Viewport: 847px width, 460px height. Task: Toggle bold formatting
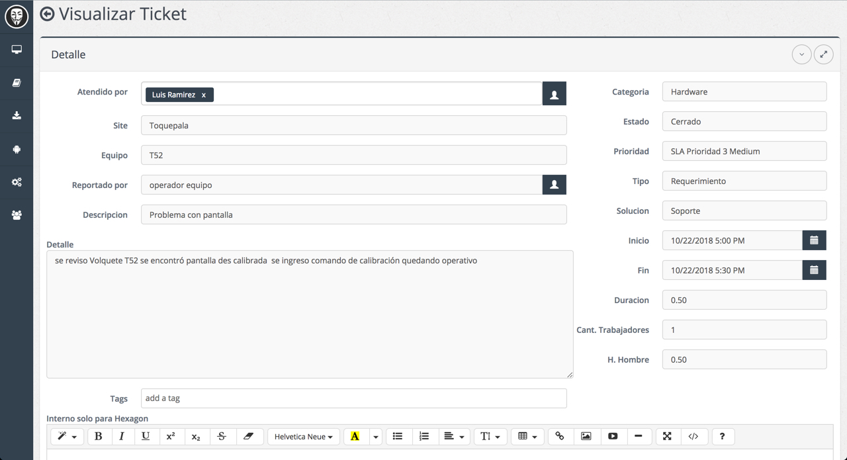tap(99, 436)
